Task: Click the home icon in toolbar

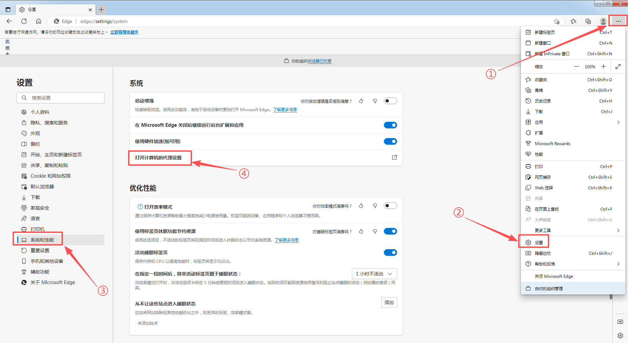Action: [39, 21]
